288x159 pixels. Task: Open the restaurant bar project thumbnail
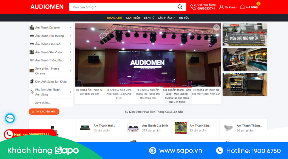pos(245,59)
